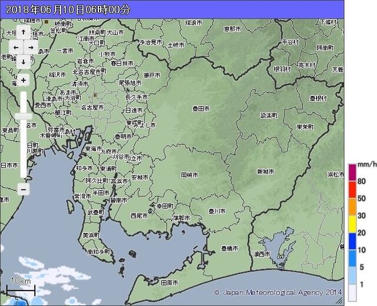Click the 愛西市 label on the map
The height and width of the screenshot is (306, 377).
click(x=43, y=105)
